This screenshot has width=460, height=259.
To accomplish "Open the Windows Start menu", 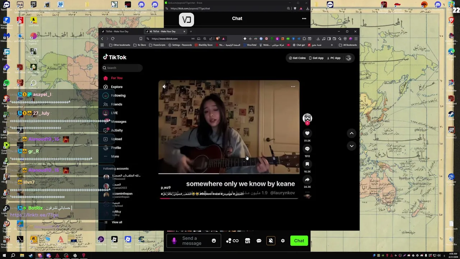I will point(4,256).
